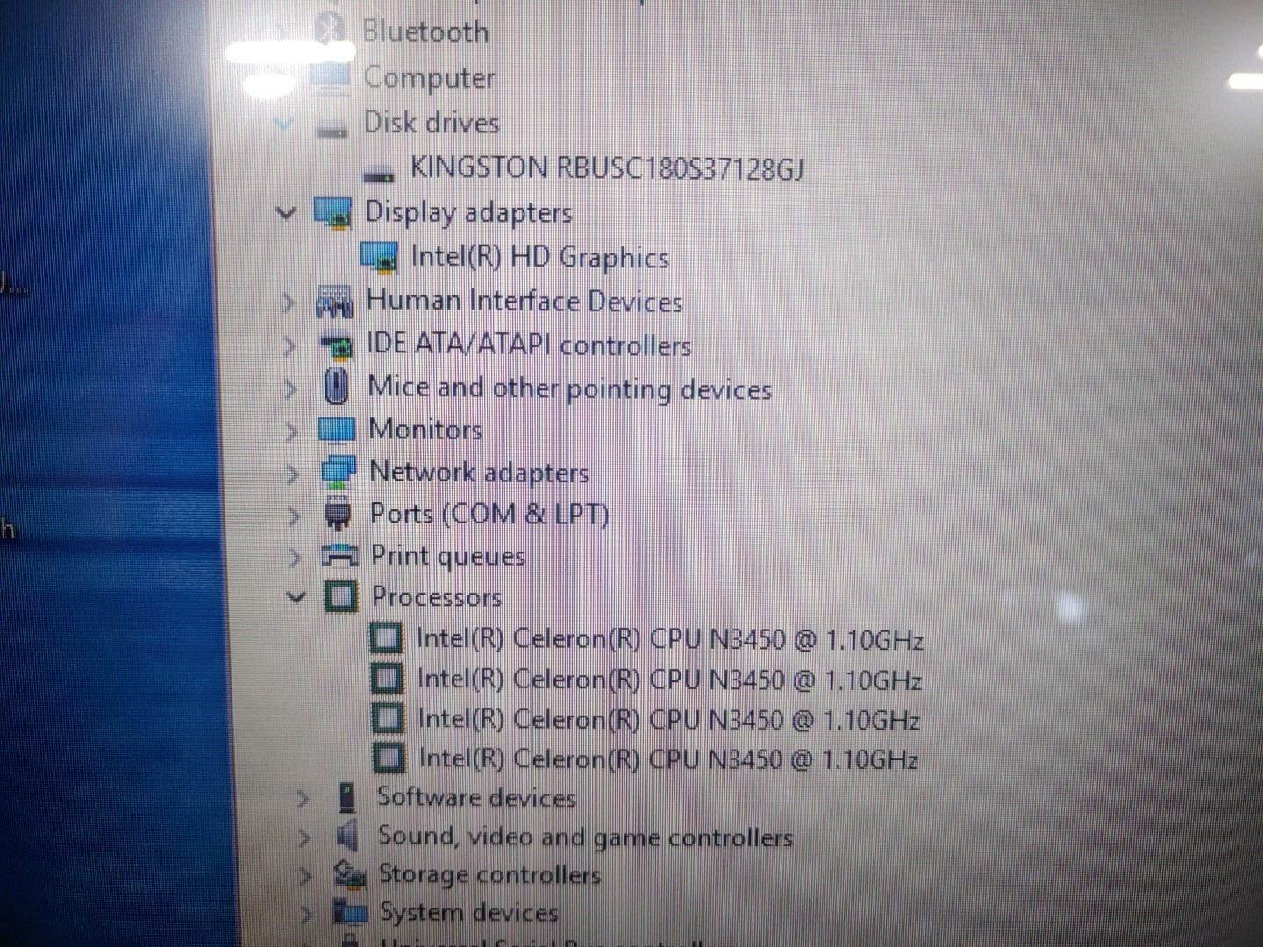This screenshot has height=947, width=1263.
Task: Expand the Network adapters node
Action: (x=293, y=473)
